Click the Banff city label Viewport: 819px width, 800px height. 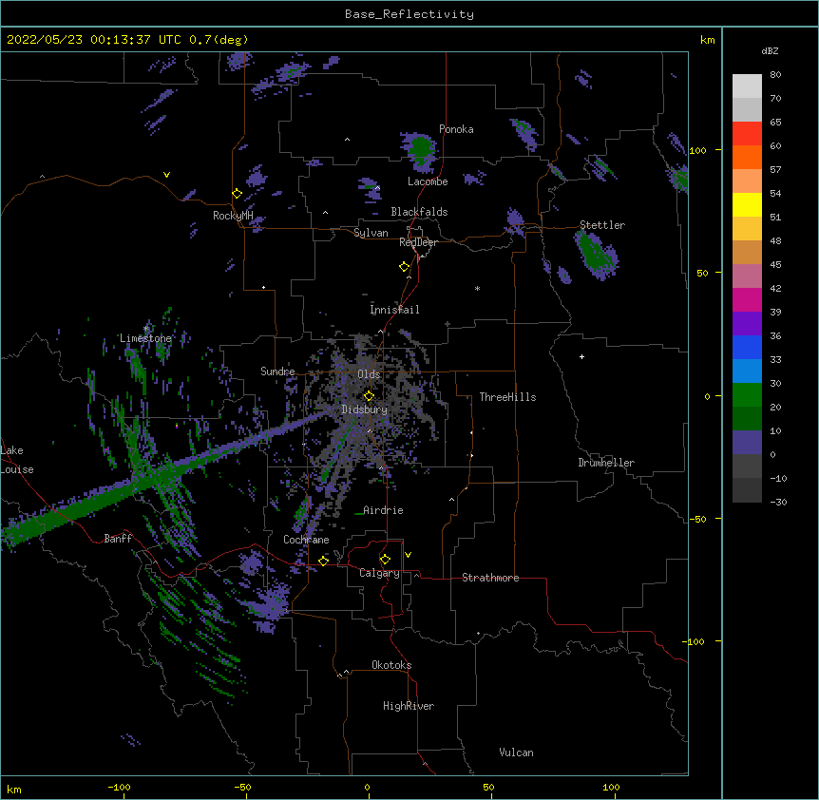(x=118, y=539)
